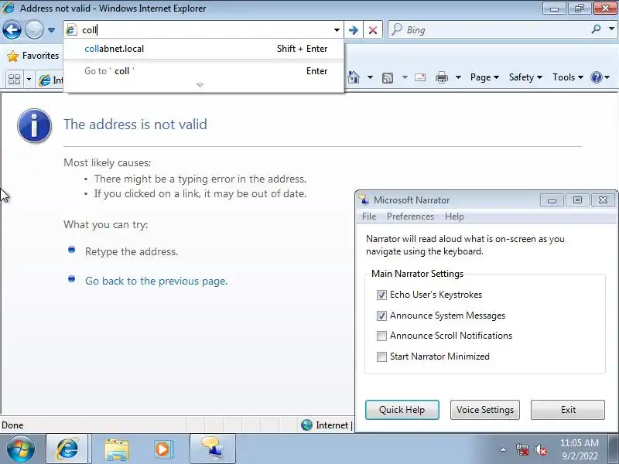Click the Print icon

coord(441,77)
